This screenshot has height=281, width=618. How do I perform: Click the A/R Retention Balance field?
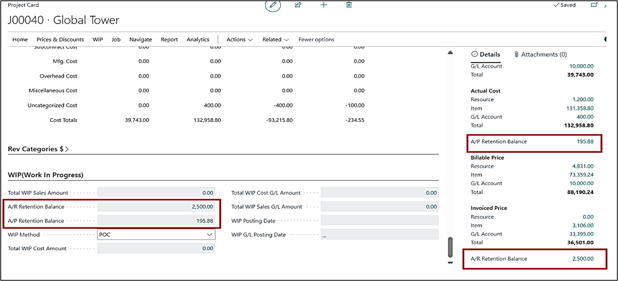[156, 207]
